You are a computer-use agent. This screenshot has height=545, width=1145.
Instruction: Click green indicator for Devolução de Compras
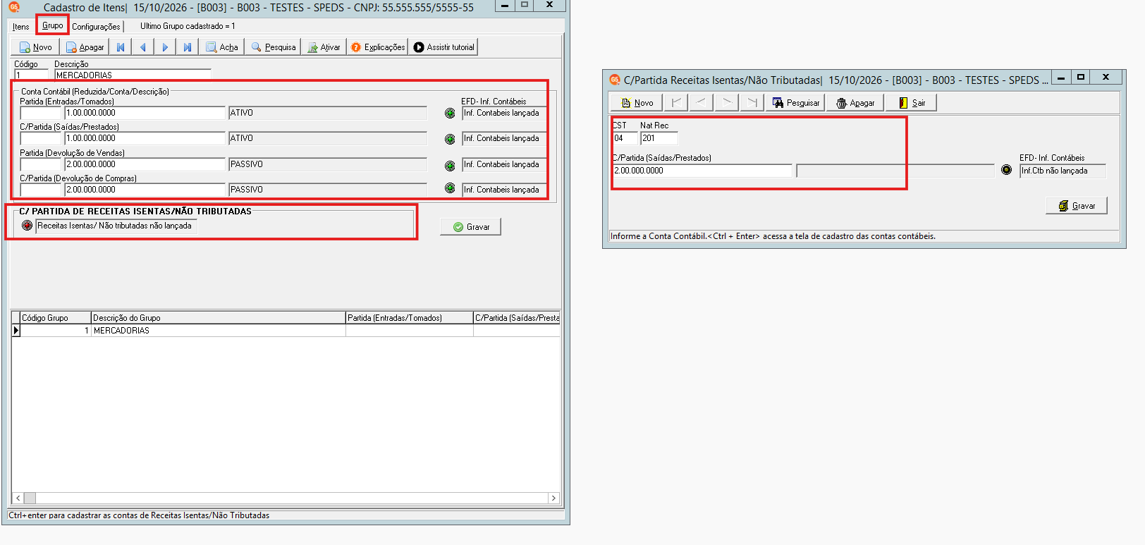pyautogui.click(x=450, y=188)
